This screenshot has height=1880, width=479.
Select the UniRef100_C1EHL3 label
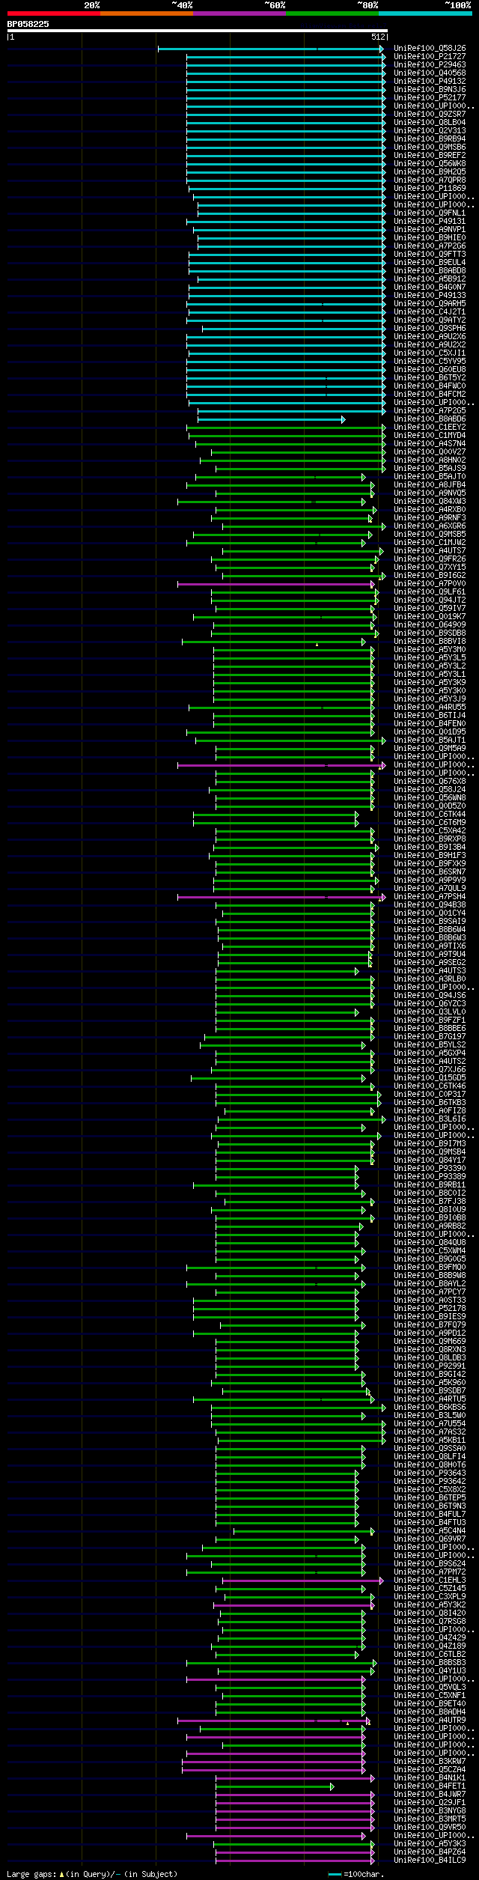[x=430, y=1580]
